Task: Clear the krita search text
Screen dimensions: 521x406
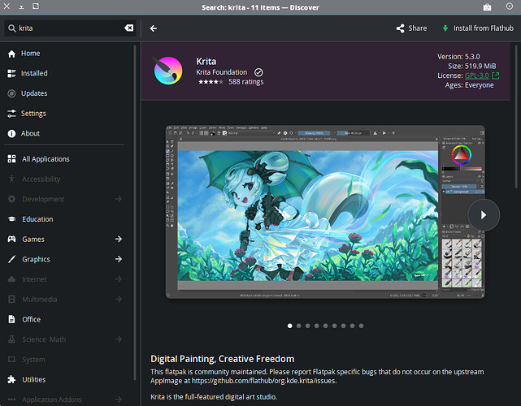Action: (129, 28)
